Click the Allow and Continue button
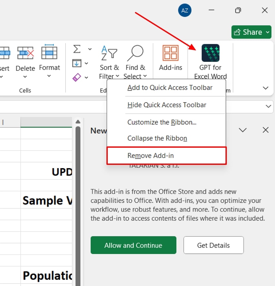The image size is (275, 286). click(133, 245)
